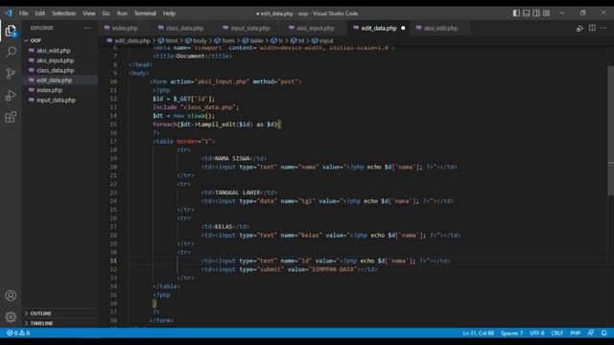Change encoding via UTF-8
This screenshot has height=345, width=614.
[537, 333]
